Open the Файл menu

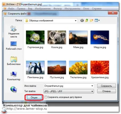[x=11, y=9]
